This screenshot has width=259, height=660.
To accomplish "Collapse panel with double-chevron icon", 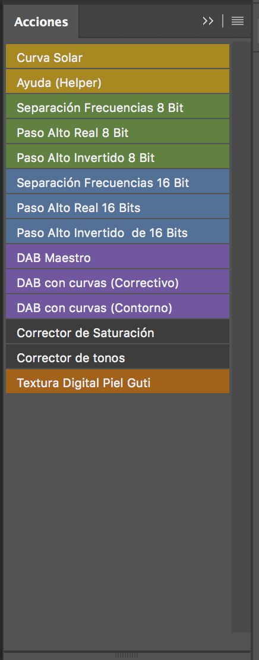I will [x=208, y=21].
